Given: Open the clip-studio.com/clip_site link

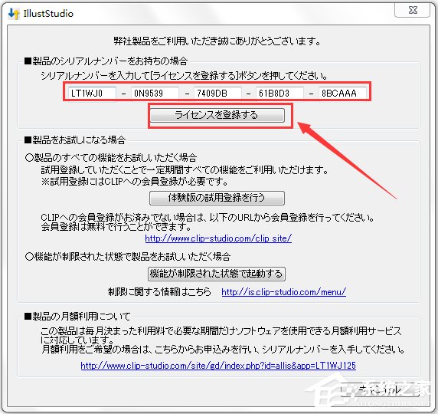Looking at the screenshot, I should tap(218, 238).
